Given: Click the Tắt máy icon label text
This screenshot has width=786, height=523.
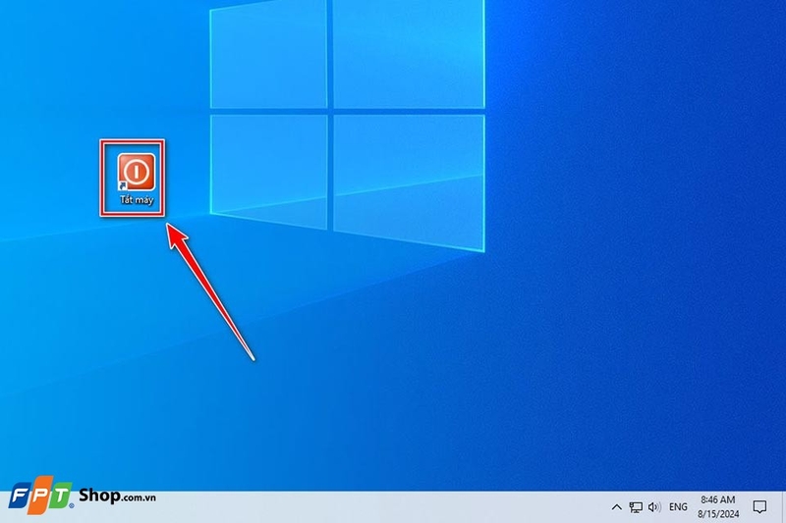Looking at the screenshot, I should point(137,200).
